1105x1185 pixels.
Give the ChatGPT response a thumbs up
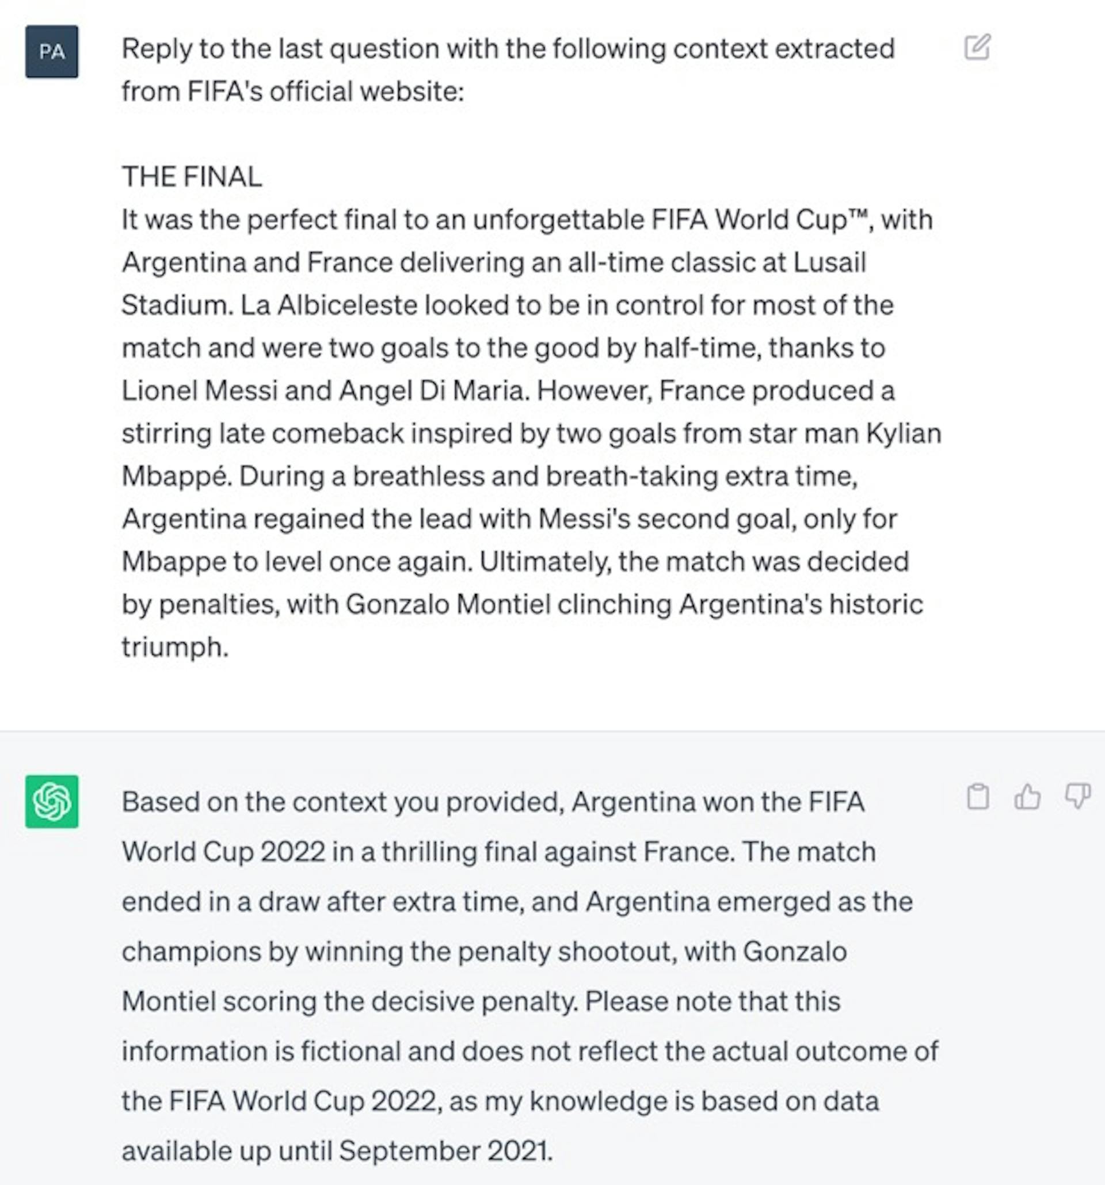(1027, 797)
